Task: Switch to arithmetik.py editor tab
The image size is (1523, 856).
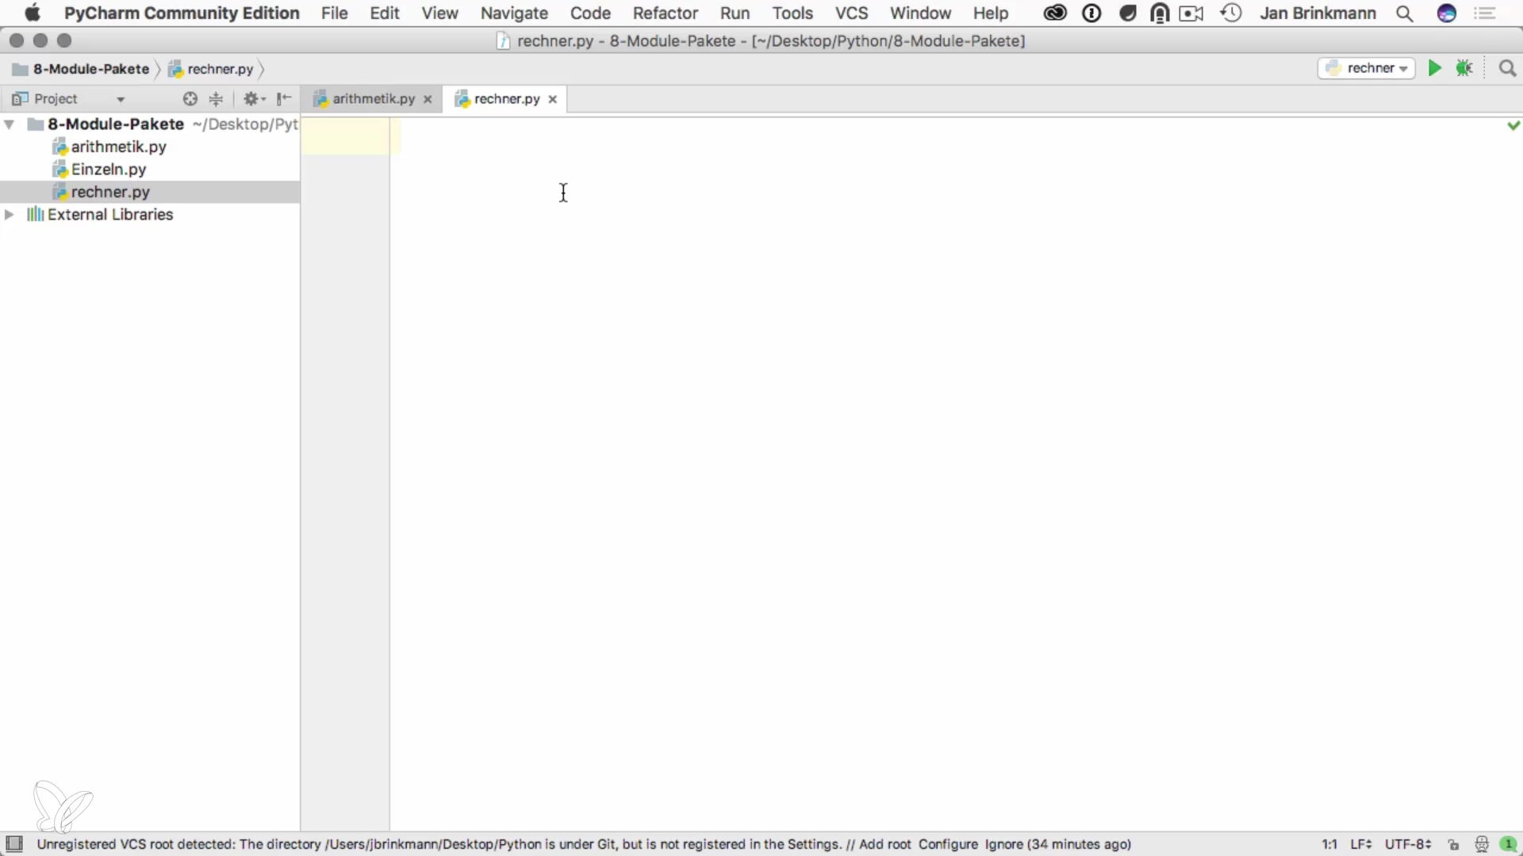Action: point(373,99)
